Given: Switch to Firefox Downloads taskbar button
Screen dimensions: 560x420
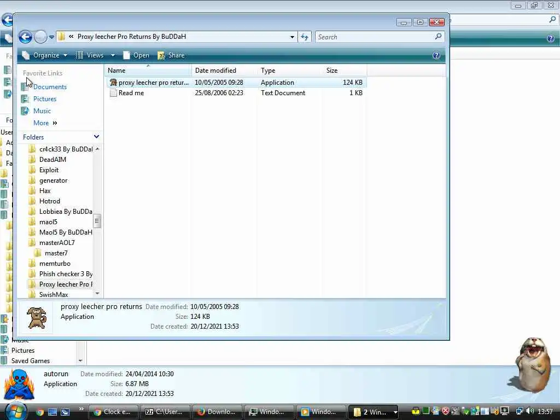Looking at the screenshot, I should pyautogui.click(x=217, y=412).
